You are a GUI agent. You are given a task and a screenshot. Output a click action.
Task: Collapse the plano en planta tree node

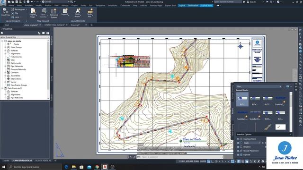tap(2, 41)
